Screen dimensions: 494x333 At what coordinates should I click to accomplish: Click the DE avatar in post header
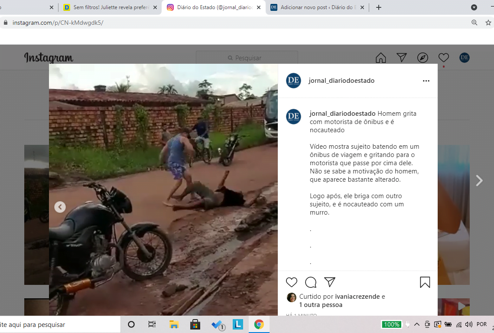293,80
